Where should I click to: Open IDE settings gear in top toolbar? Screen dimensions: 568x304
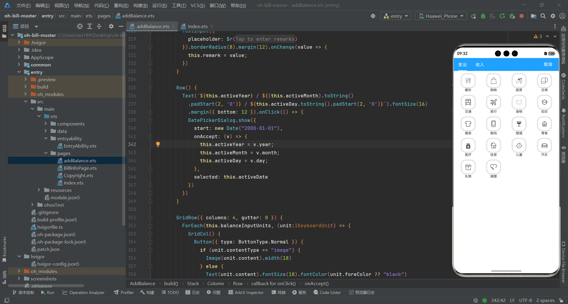point(553,16)
